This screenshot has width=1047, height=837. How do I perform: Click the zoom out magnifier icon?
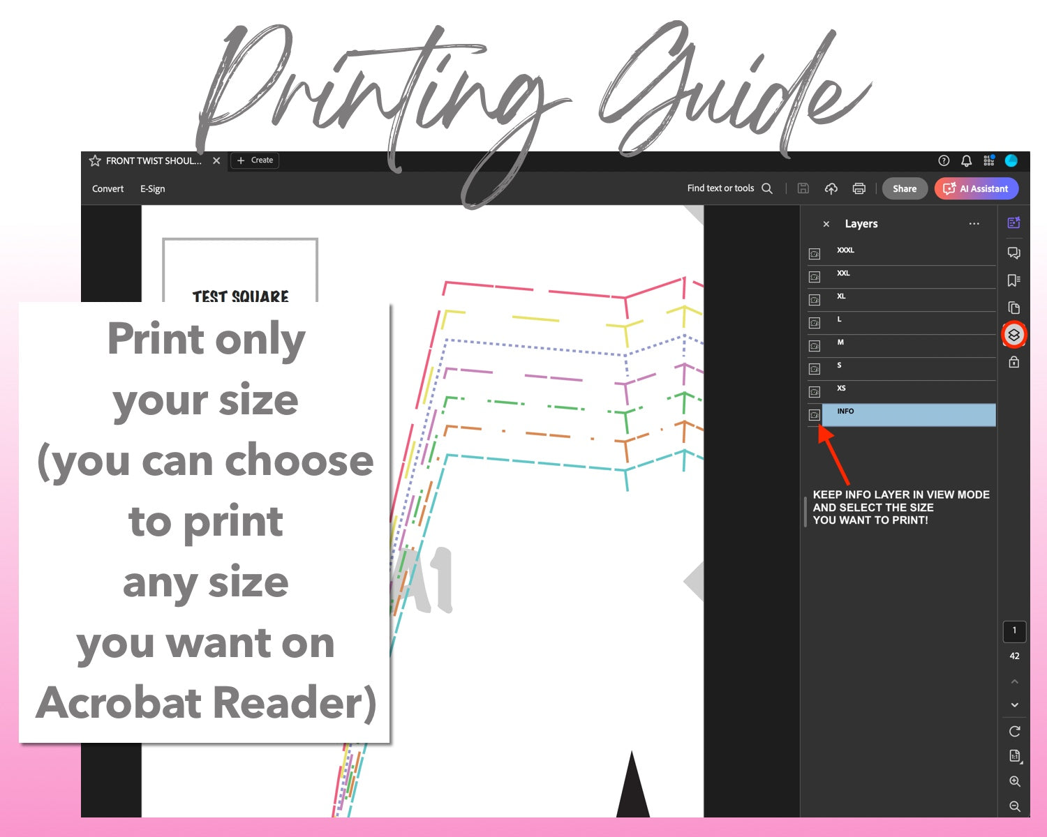1015,806
